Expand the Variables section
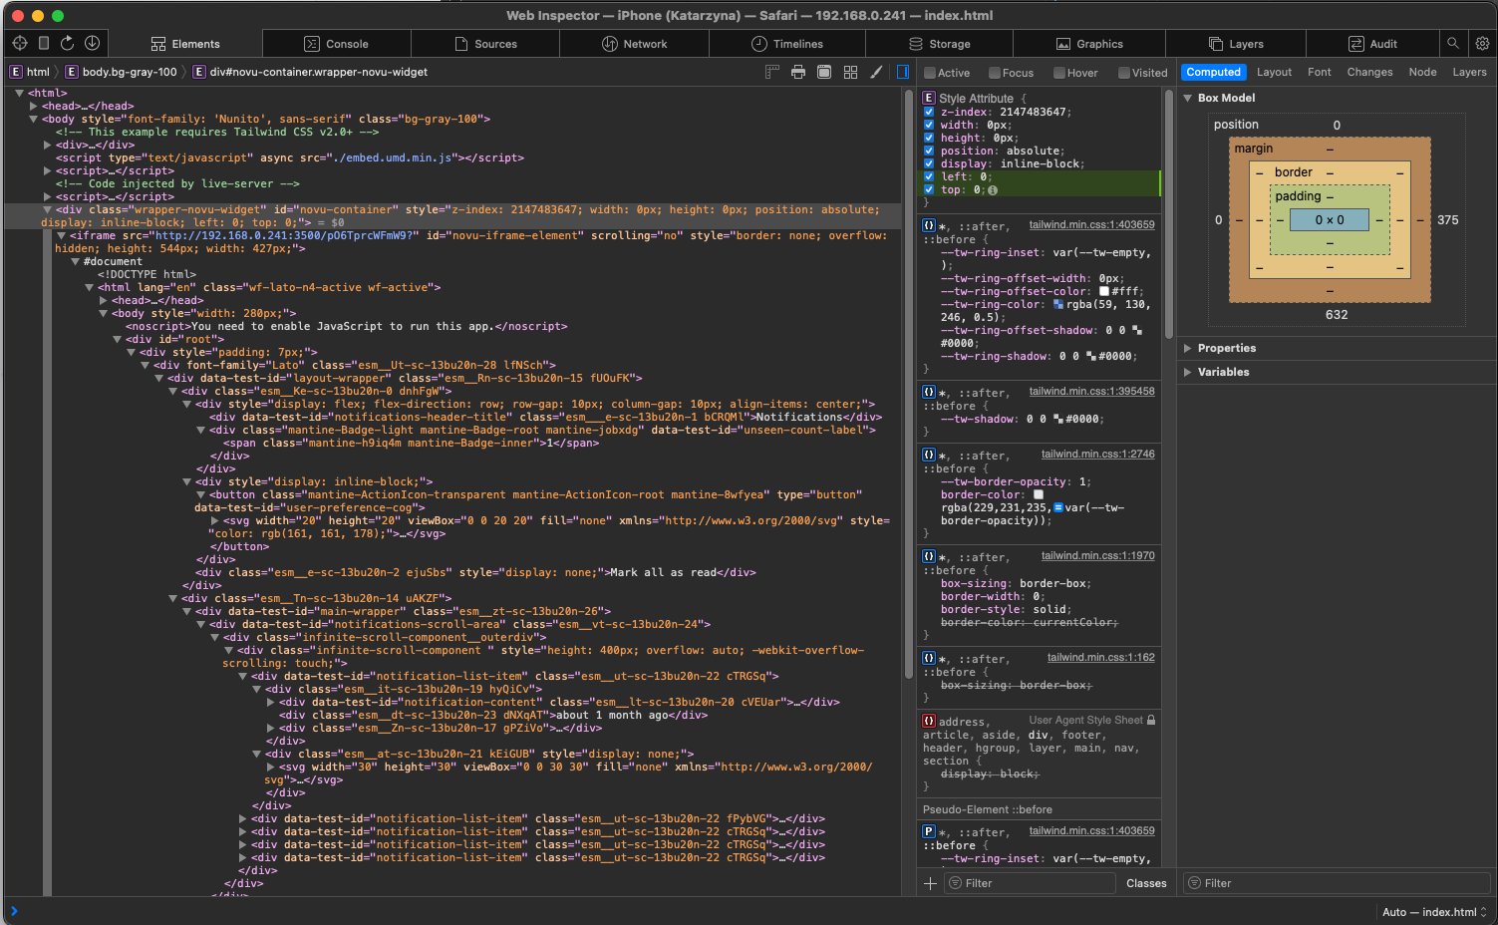 1187,371
